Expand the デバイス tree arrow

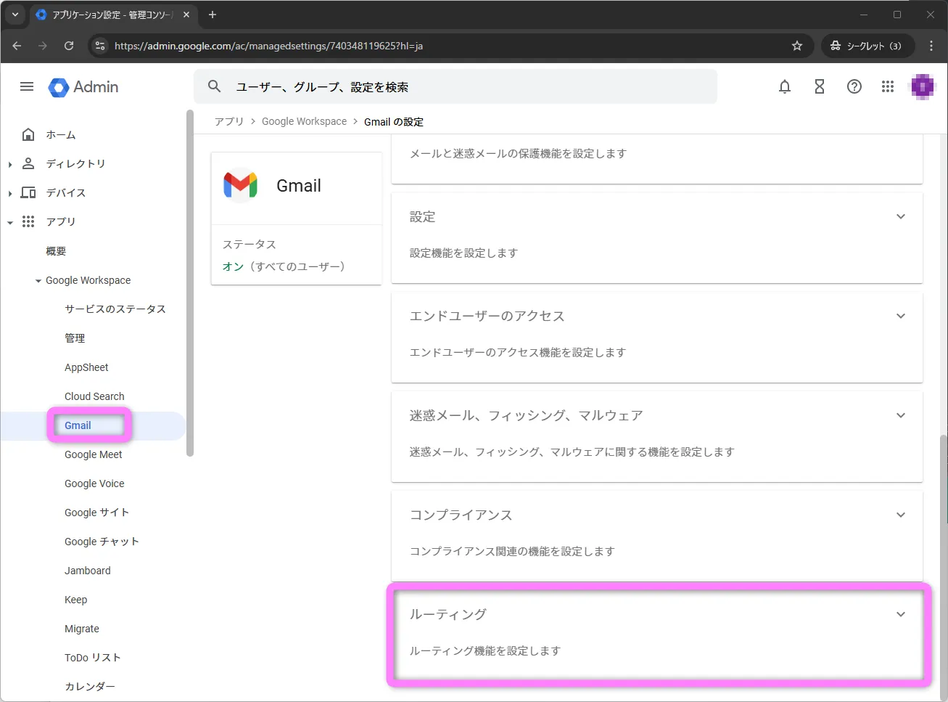pos(10,194)
